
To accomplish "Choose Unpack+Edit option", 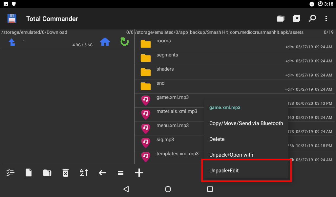I will click(246, 170).
